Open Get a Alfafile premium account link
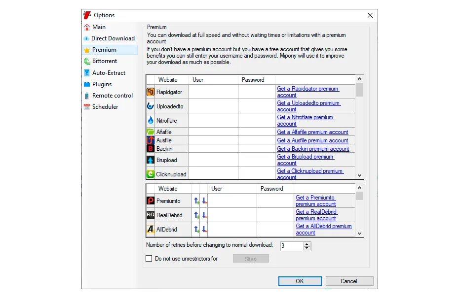Viewport: 460px width, 301px height. [312, 132]
